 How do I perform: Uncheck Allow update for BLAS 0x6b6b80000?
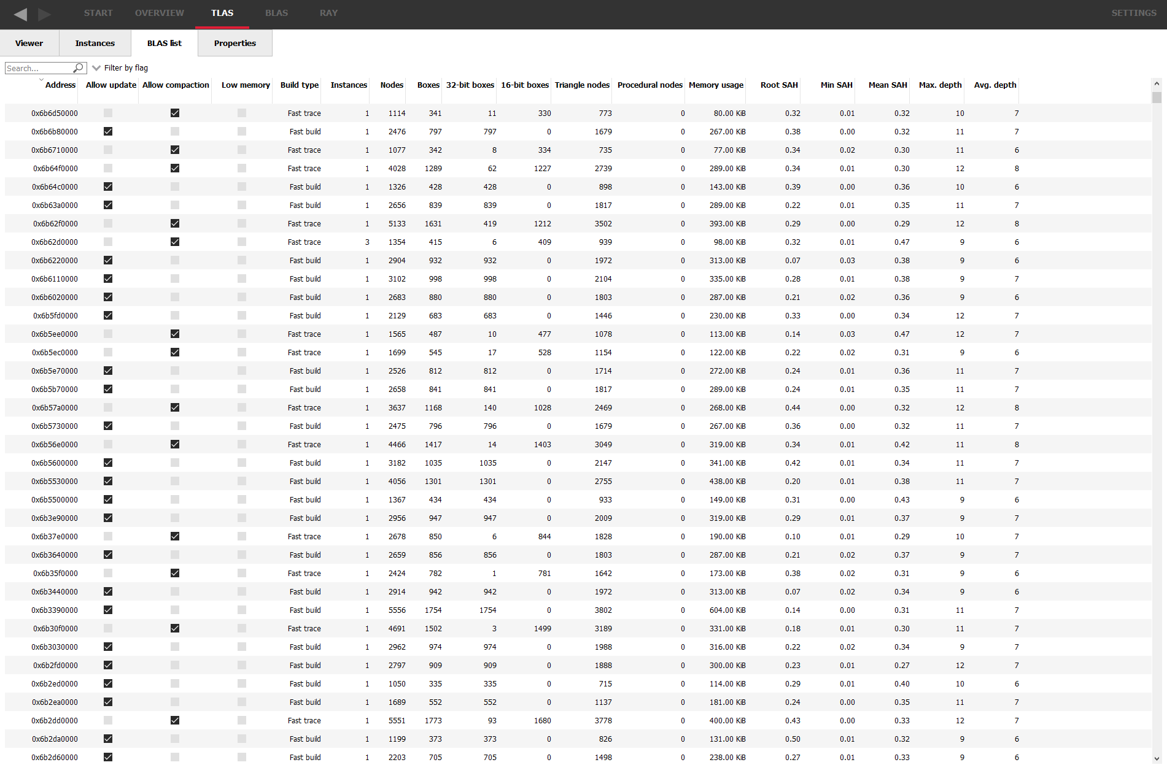108,131
